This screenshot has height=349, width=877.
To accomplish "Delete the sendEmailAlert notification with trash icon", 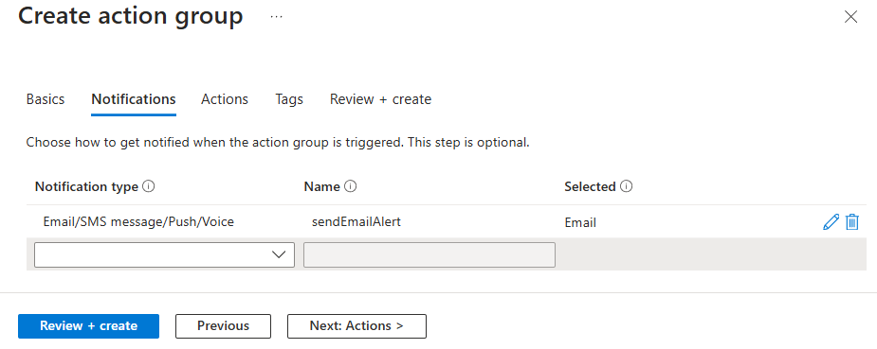I will (851, 222).
